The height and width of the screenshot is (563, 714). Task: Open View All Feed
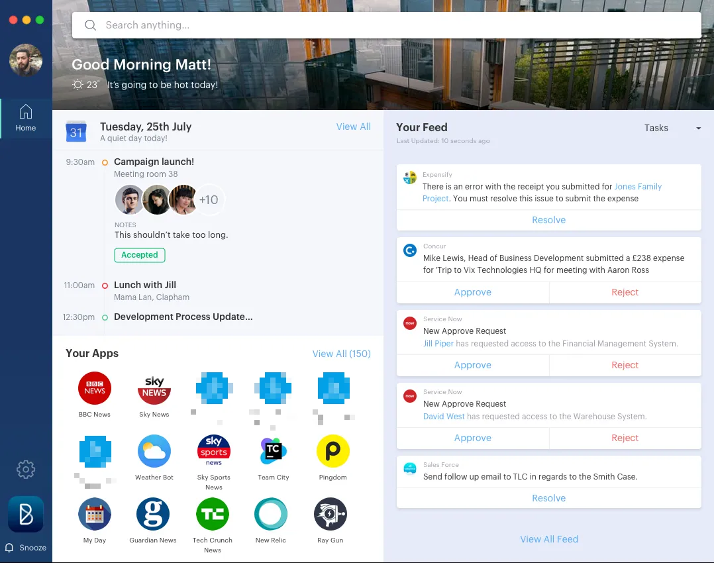tap(549, 538)
